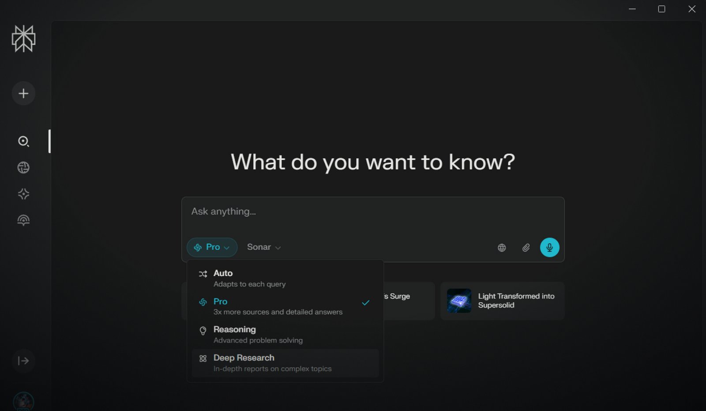
Task: Click the atom icon beside Deep Research
Action: click(x=203, y=358)
